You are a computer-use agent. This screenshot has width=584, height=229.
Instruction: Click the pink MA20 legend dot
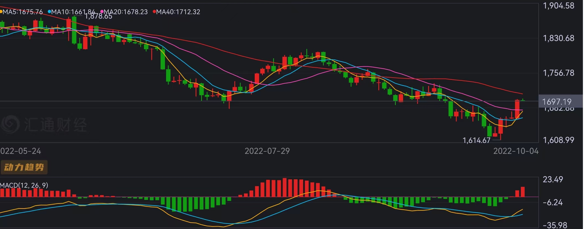click(x=102, y=12)
